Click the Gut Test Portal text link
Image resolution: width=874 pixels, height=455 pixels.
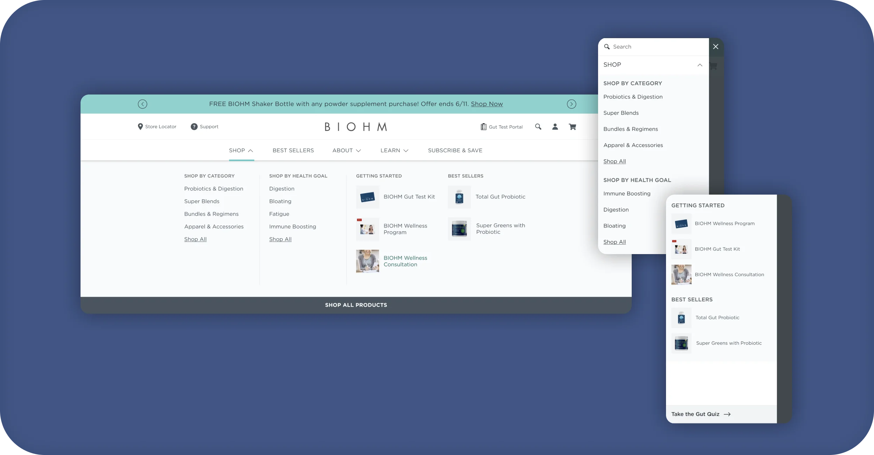coord(506,127)
